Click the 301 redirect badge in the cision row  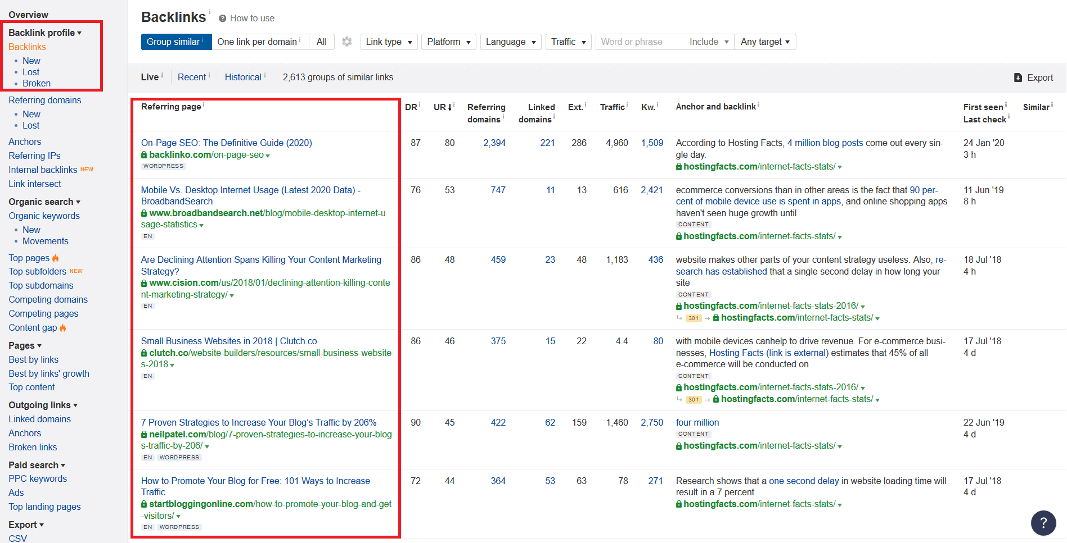pos(694,318)
